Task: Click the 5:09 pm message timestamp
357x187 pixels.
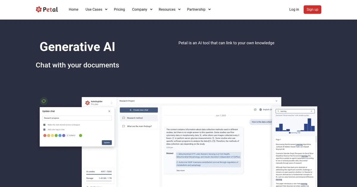Action: (169, 147)
